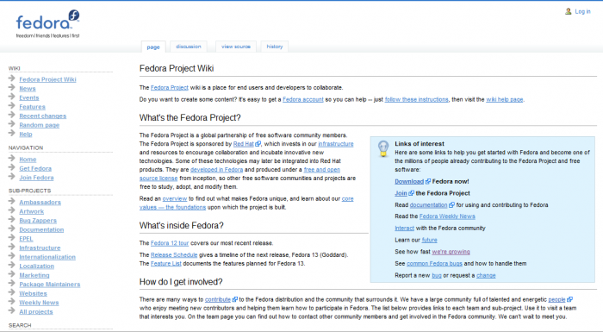Open the Fedora 12 tour link
Screen dimensions: 603x332
[170, 243]
